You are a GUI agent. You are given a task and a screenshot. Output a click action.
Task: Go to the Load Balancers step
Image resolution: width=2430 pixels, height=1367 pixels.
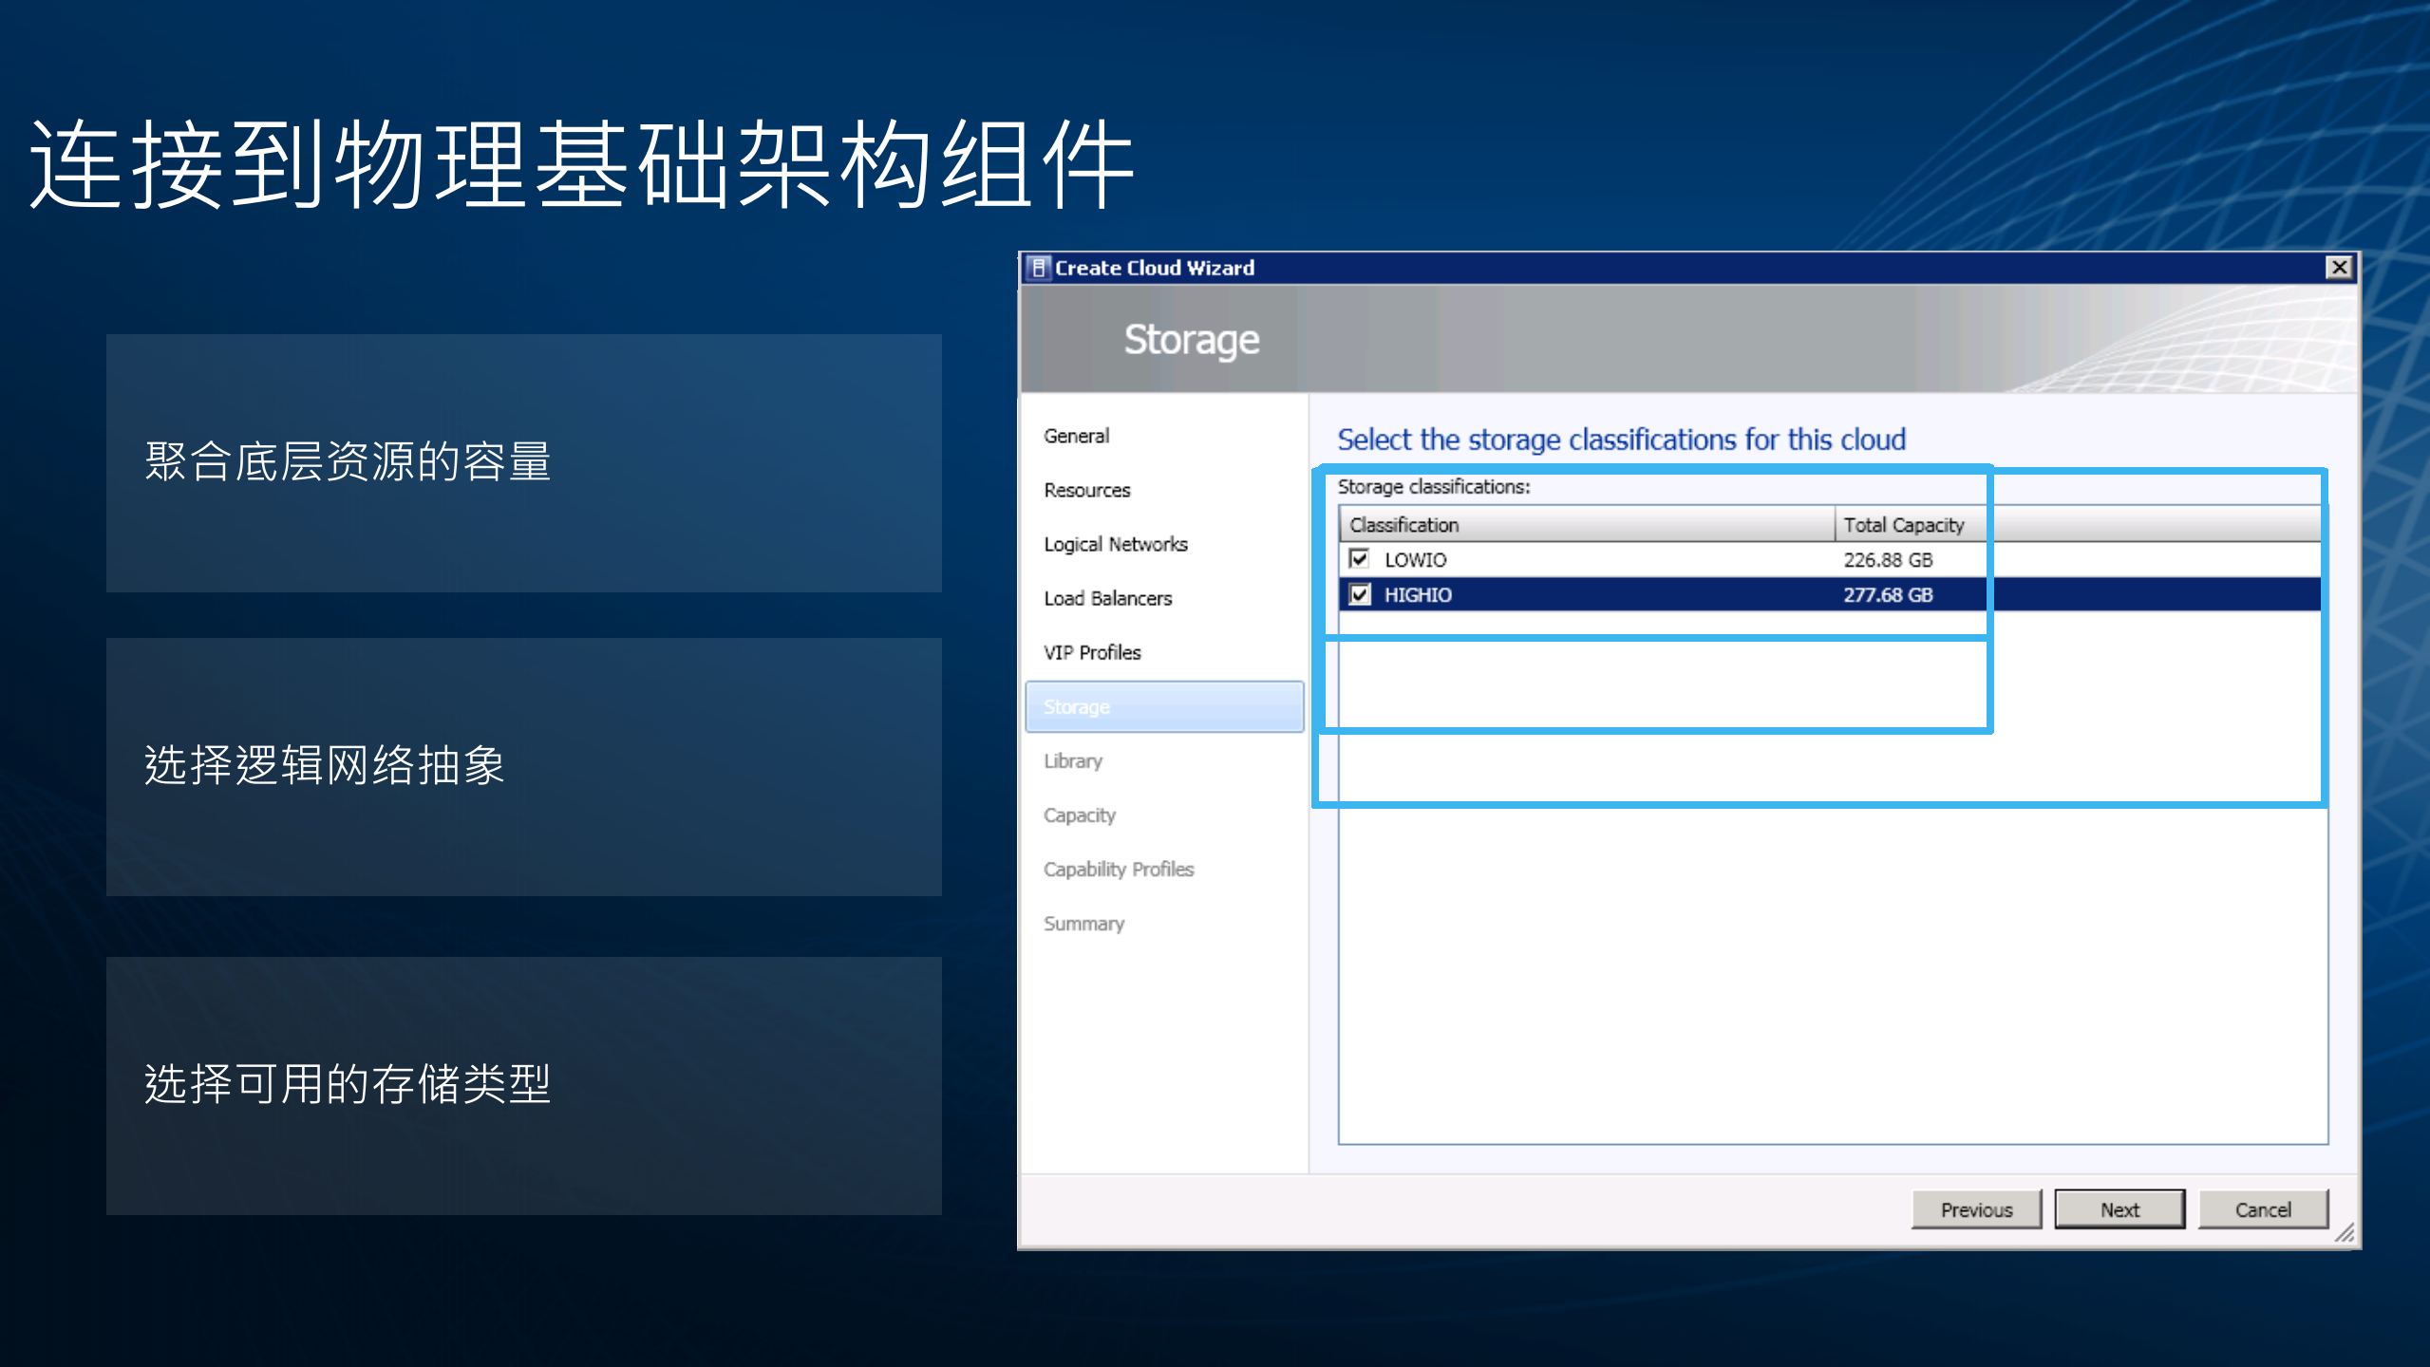pos(1107,598)
